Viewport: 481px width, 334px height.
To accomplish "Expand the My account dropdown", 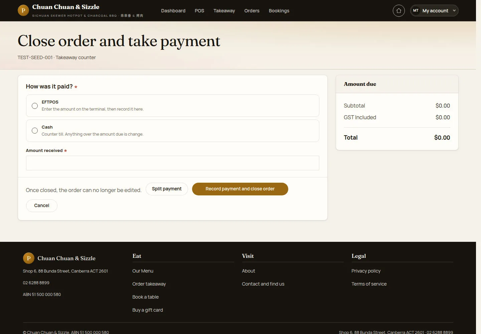I will pos(434,11).
